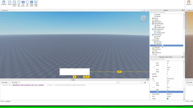This screenshot has width=193, height=108.
Task: Click the plus icon on Frame row
Action: (x=163, y=46)
